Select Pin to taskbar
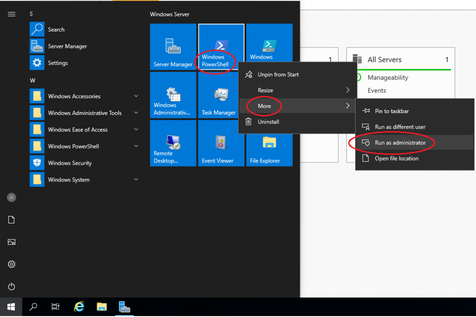 click(415, 111)
